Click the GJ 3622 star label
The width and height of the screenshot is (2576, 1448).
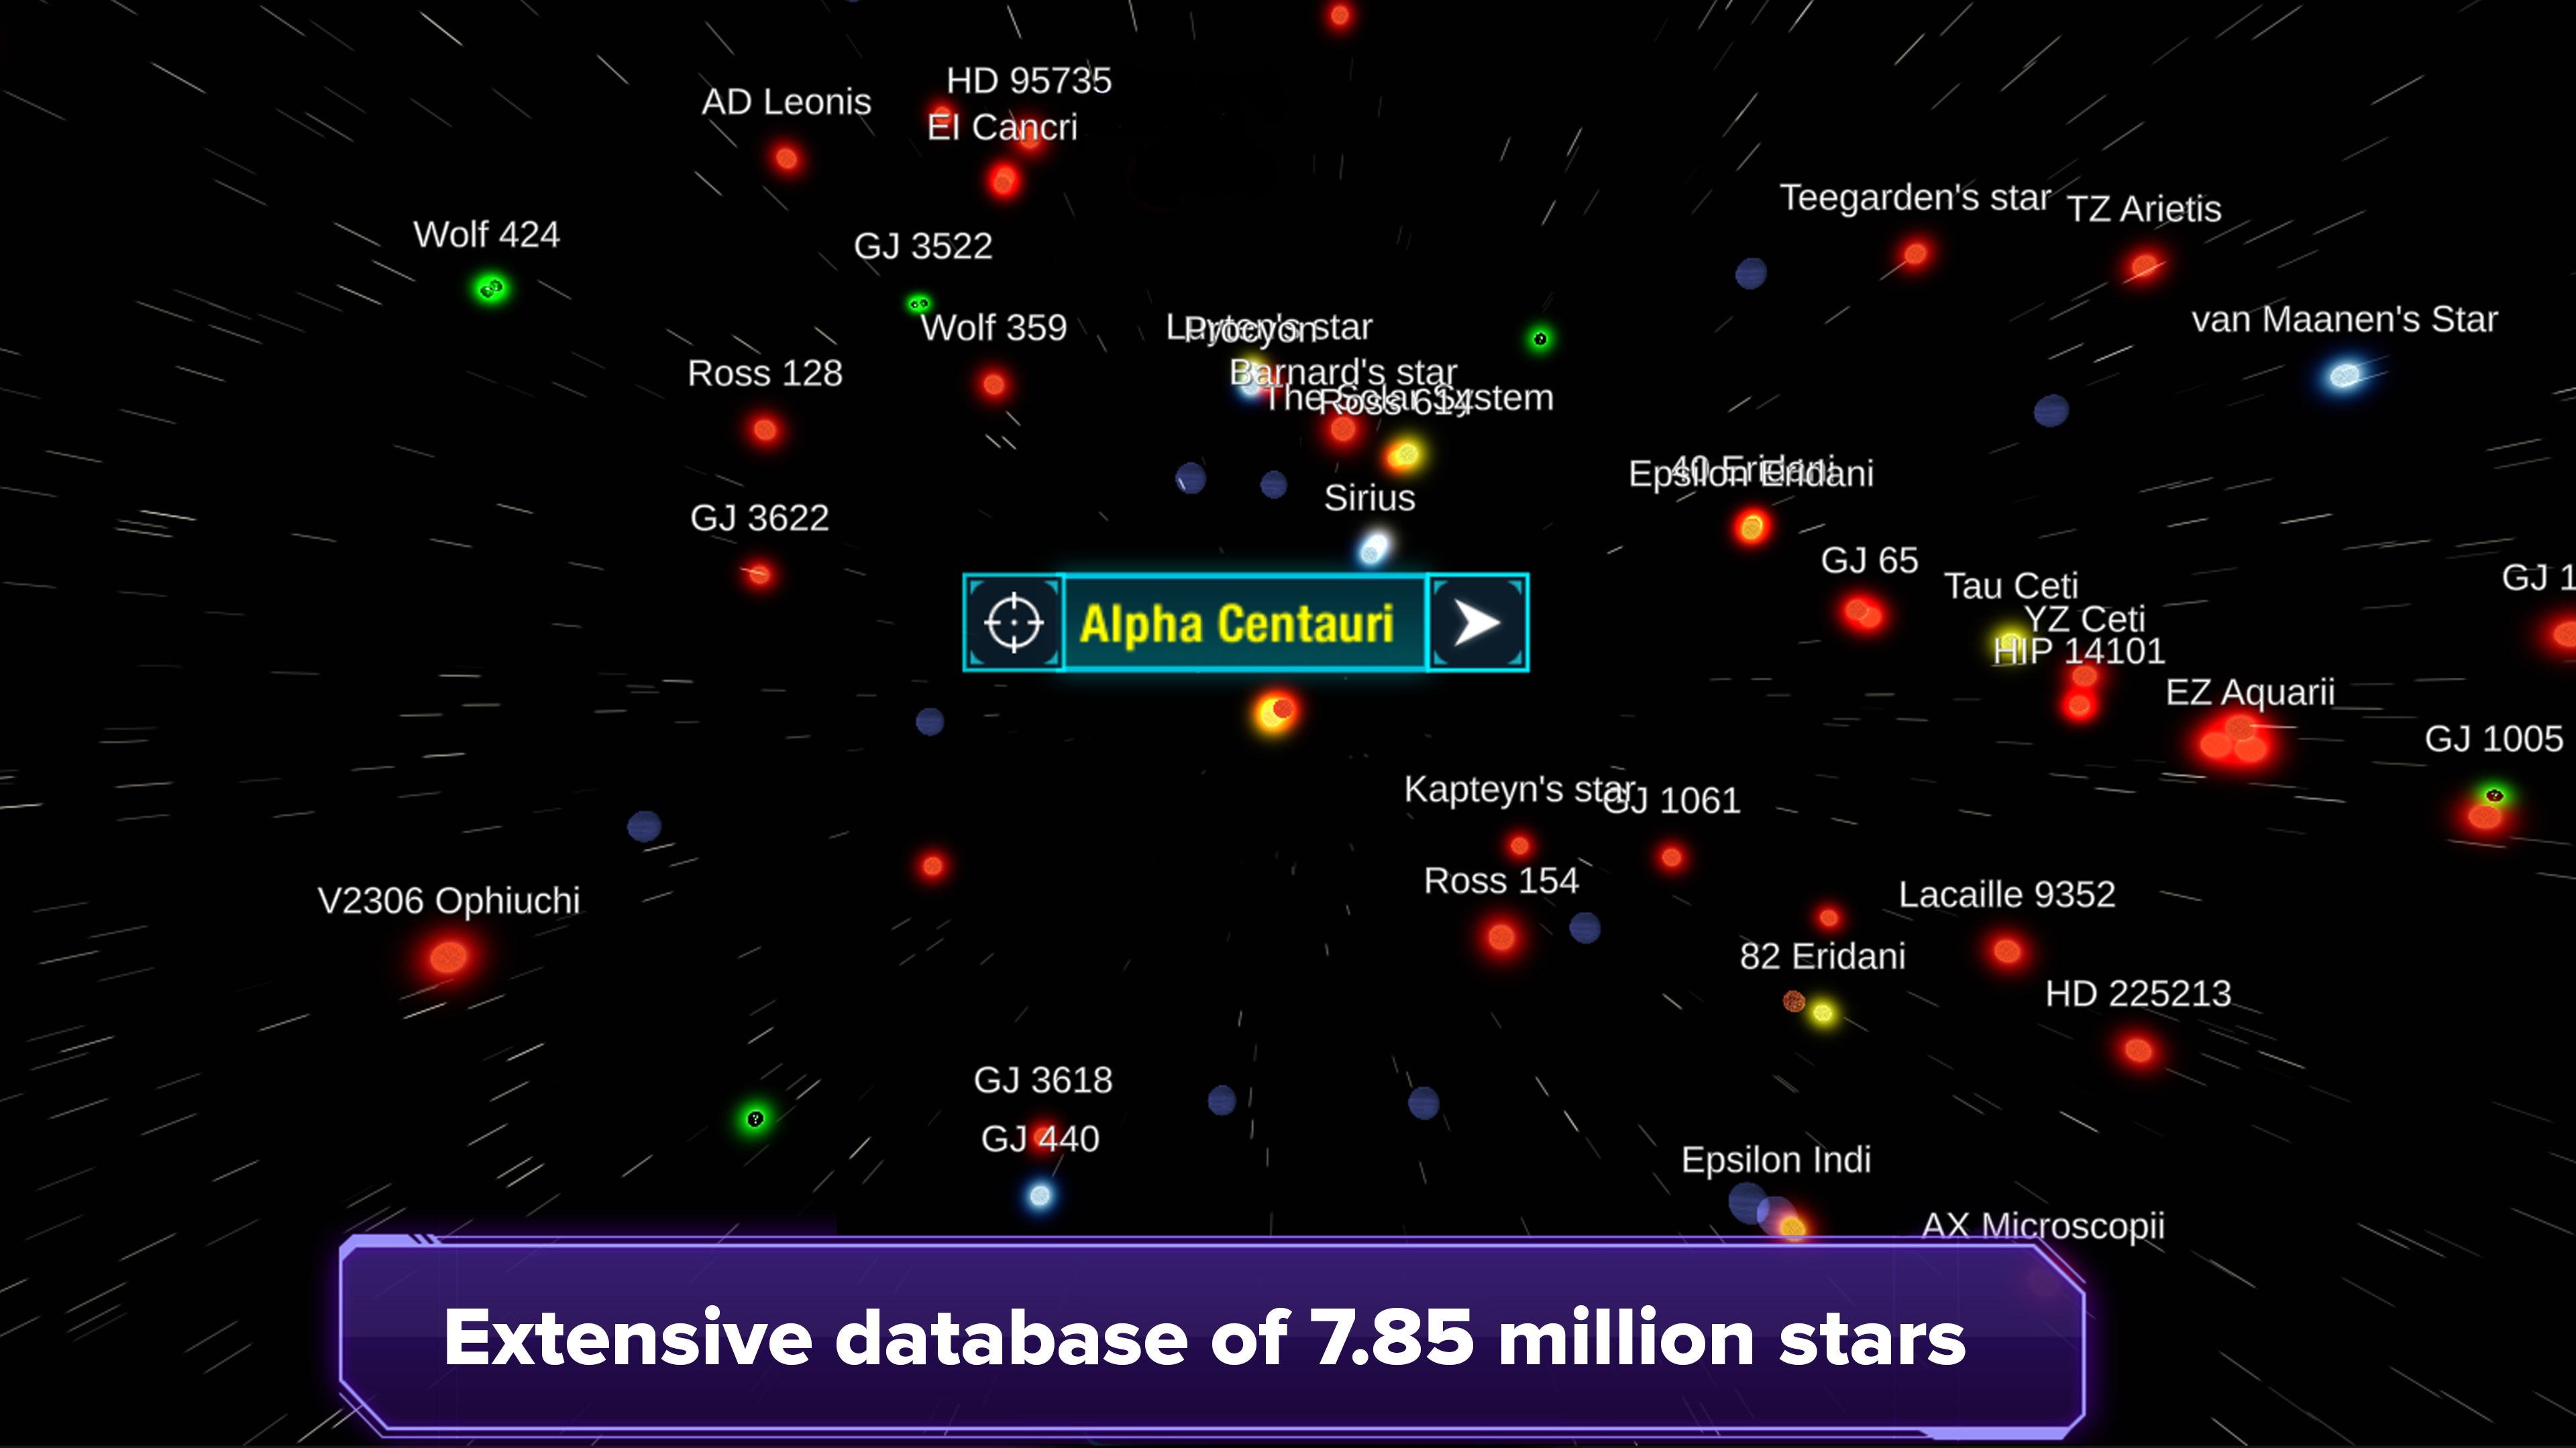(759, 519)
